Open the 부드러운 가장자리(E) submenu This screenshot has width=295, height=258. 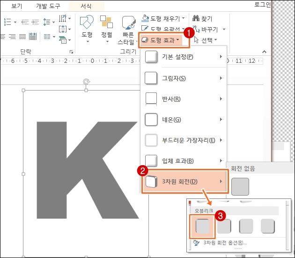click(184, 140)
